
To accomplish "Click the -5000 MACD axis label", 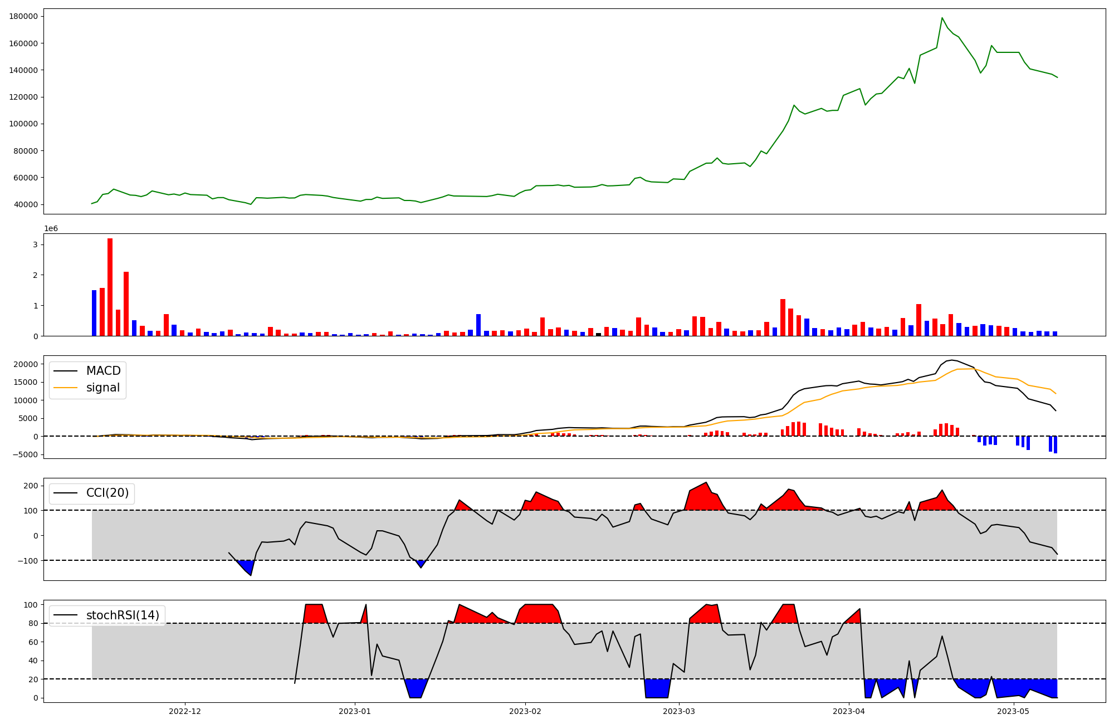I will click(x=24, y=454).
